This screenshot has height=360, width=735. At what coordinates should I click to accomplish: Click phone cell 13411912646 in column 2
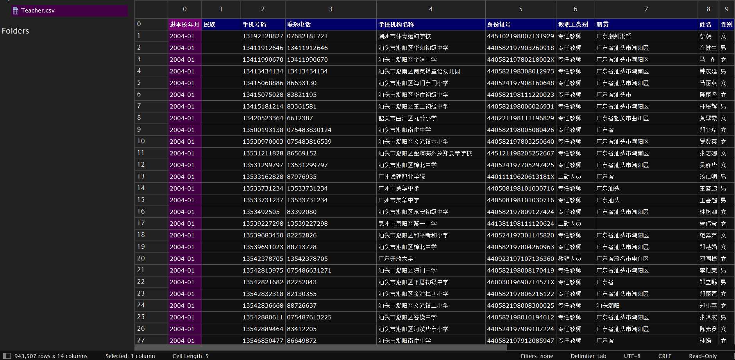(x=263, y=48)
